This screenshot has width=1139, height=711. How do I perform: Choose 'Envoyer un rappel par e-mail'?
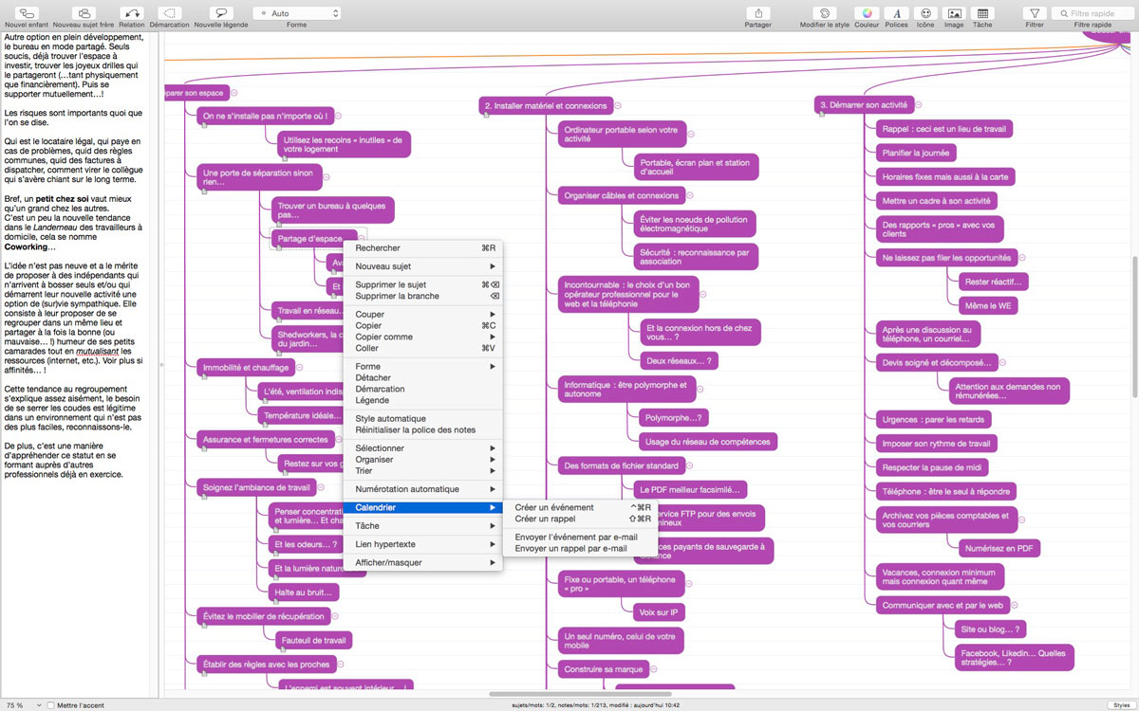[x=583, y=548]
